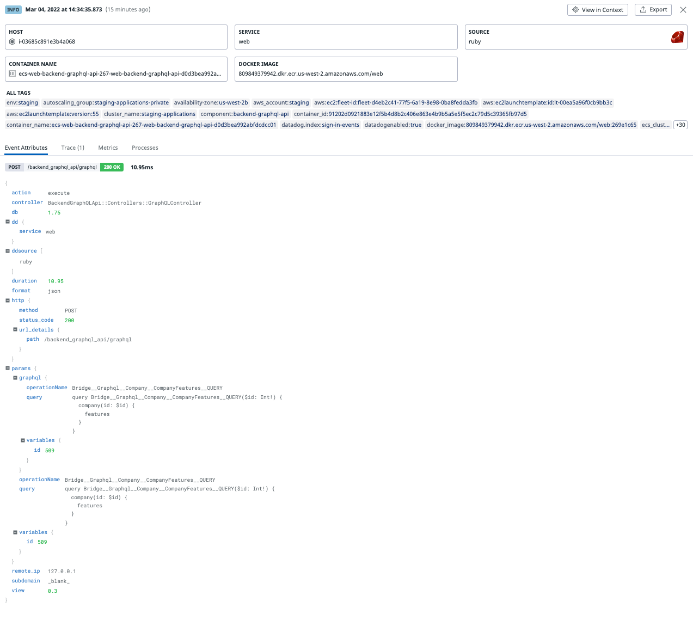
Task: Click the View in Context button
Action: coord(597,9)
